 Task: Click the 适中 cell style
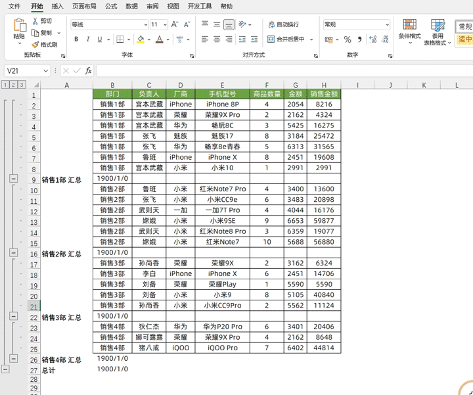(465, 39)
